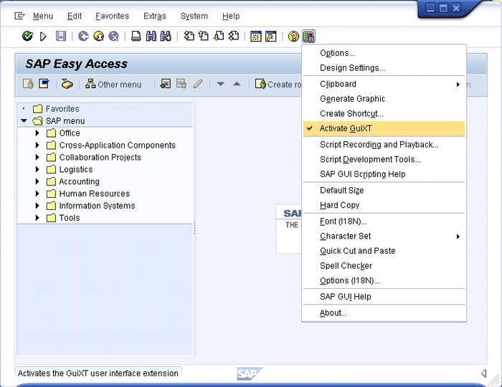The image size is (502, 387).
Task: Click the Move Favorites Up arrow
Action: click(x=237, y=84)
